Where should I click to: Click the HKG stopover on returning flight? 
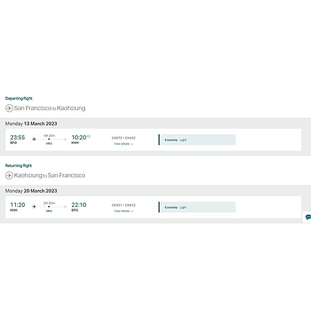[x=49, y=211]
